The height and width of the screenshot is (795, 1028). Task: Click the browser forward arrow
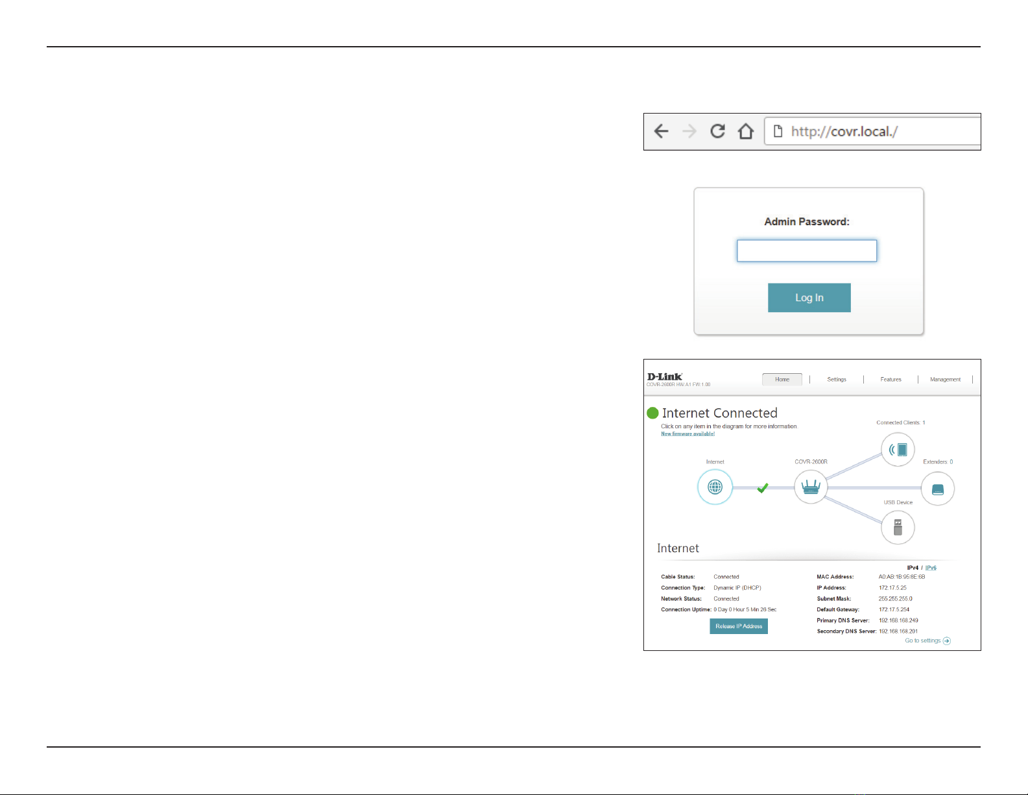(x=689, y=132)
